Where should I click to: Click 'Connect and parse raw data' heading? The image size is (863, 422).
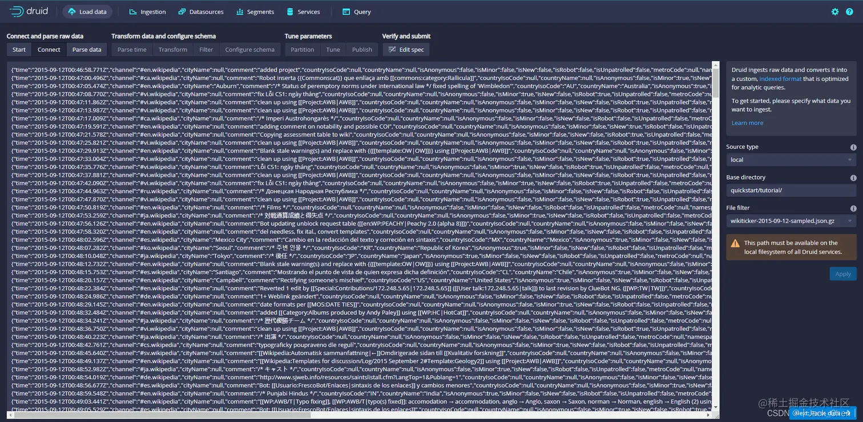[x=45, y=36]
